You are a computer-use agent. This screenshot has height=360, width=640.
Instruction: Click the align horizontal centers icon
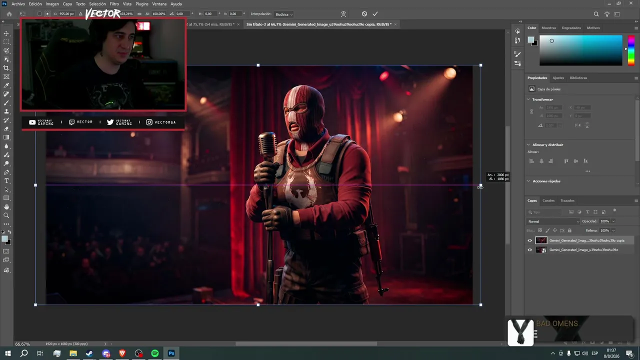pos(541,161)
